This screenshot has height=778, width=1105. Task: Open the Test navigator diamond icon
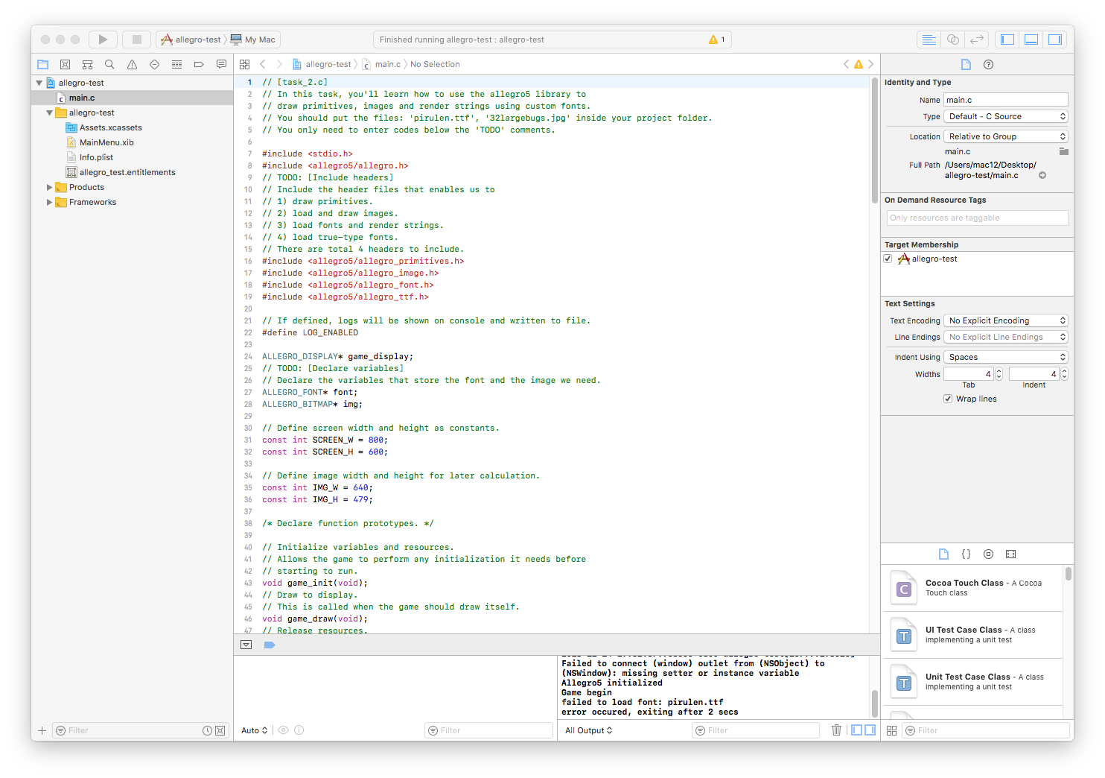(154, 64)
